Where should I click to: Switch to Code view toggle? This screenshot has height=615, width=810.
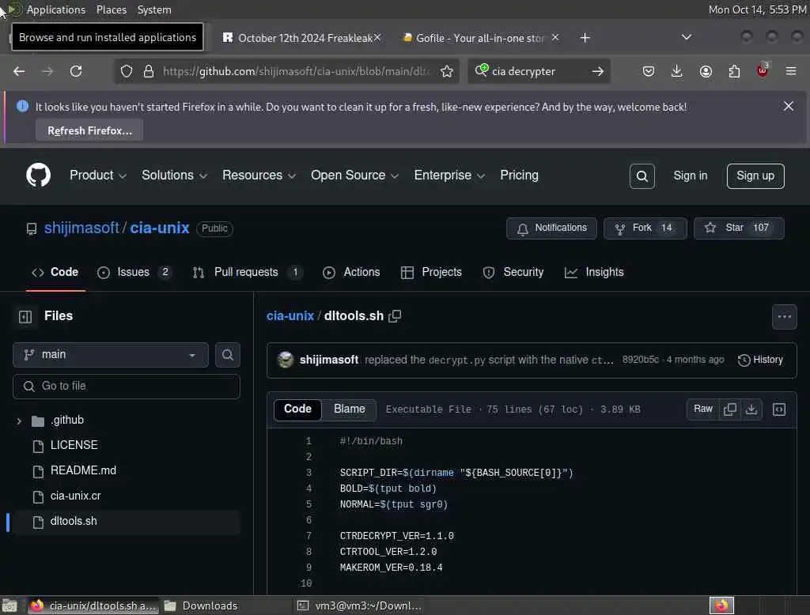click(297, 409)
